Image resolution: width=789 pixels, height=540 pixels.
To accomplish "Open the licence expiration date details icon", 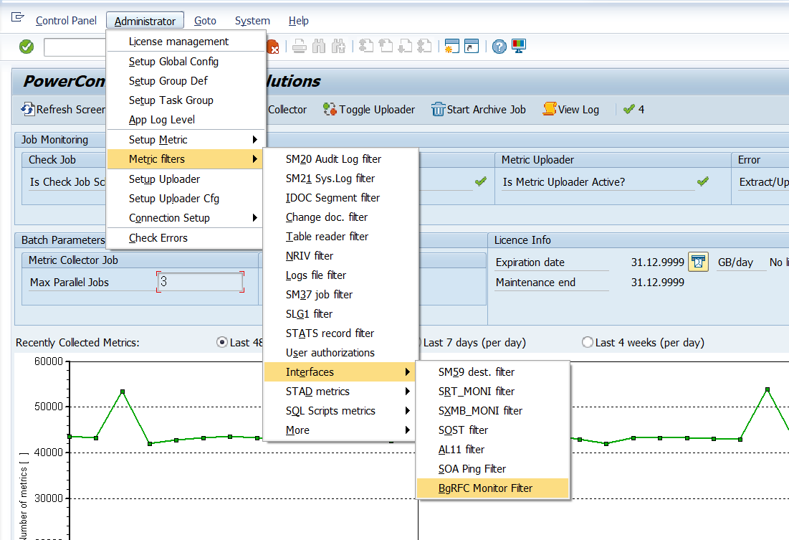I will click(698, 262).
